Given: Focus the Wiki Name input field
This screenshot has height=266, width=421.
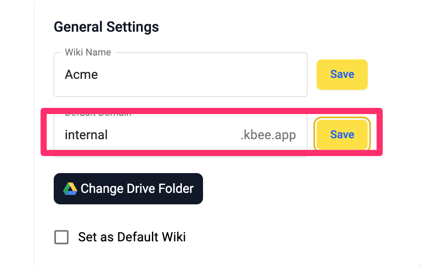Looking at the screenshot, I should [x=181, y=74].
